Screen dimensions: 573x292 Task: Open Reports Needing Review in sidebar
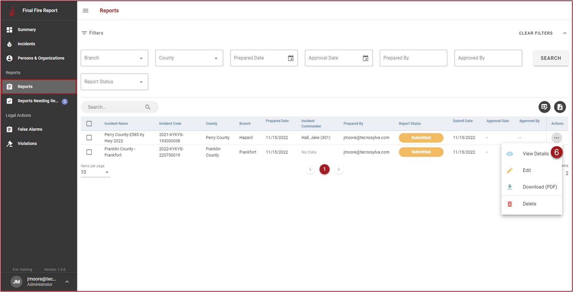38,101
